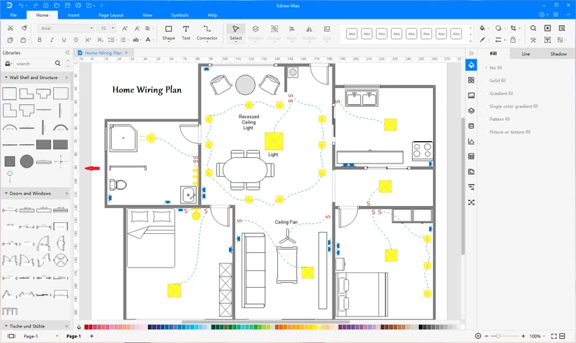This screenshot has height=343, width=576.
Task: Open the image panel icon in right sidebar
Action: pos(471,95)
